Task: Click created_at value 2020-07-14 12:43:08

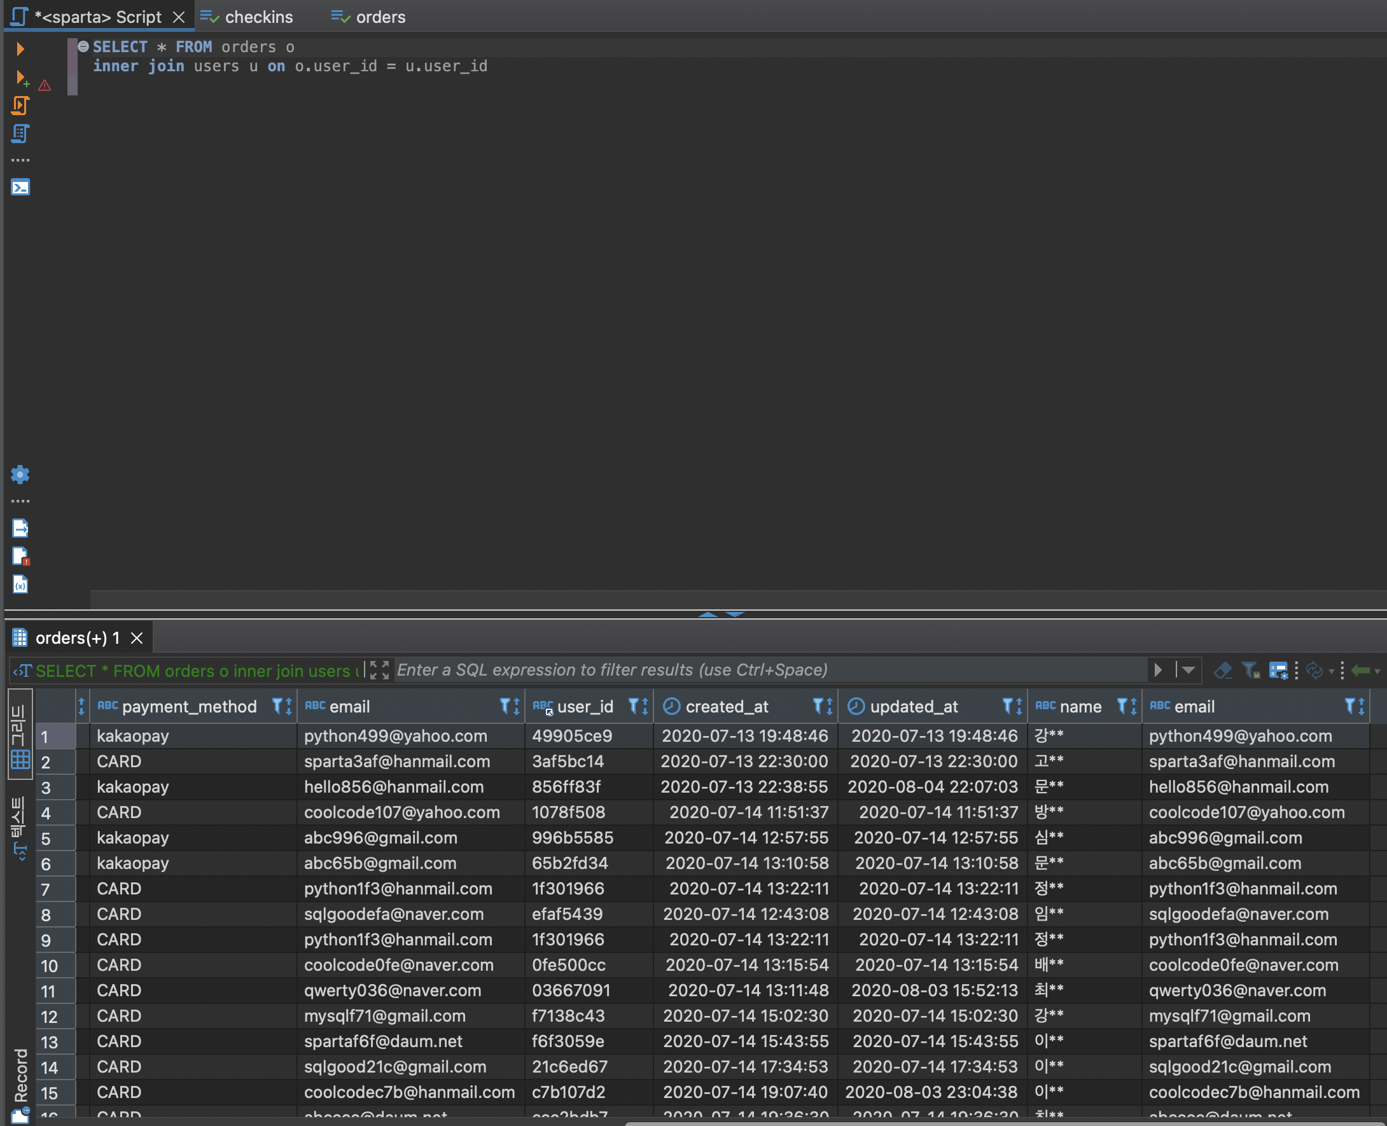Action: [746, 914]
